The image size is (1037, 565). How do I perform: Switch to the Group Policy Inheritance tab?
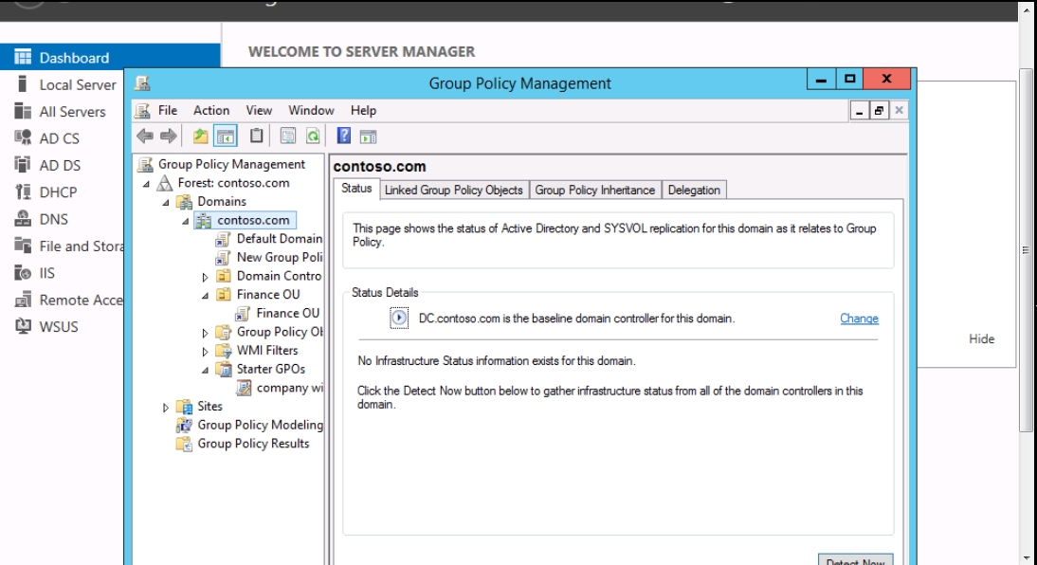point(594,190)
